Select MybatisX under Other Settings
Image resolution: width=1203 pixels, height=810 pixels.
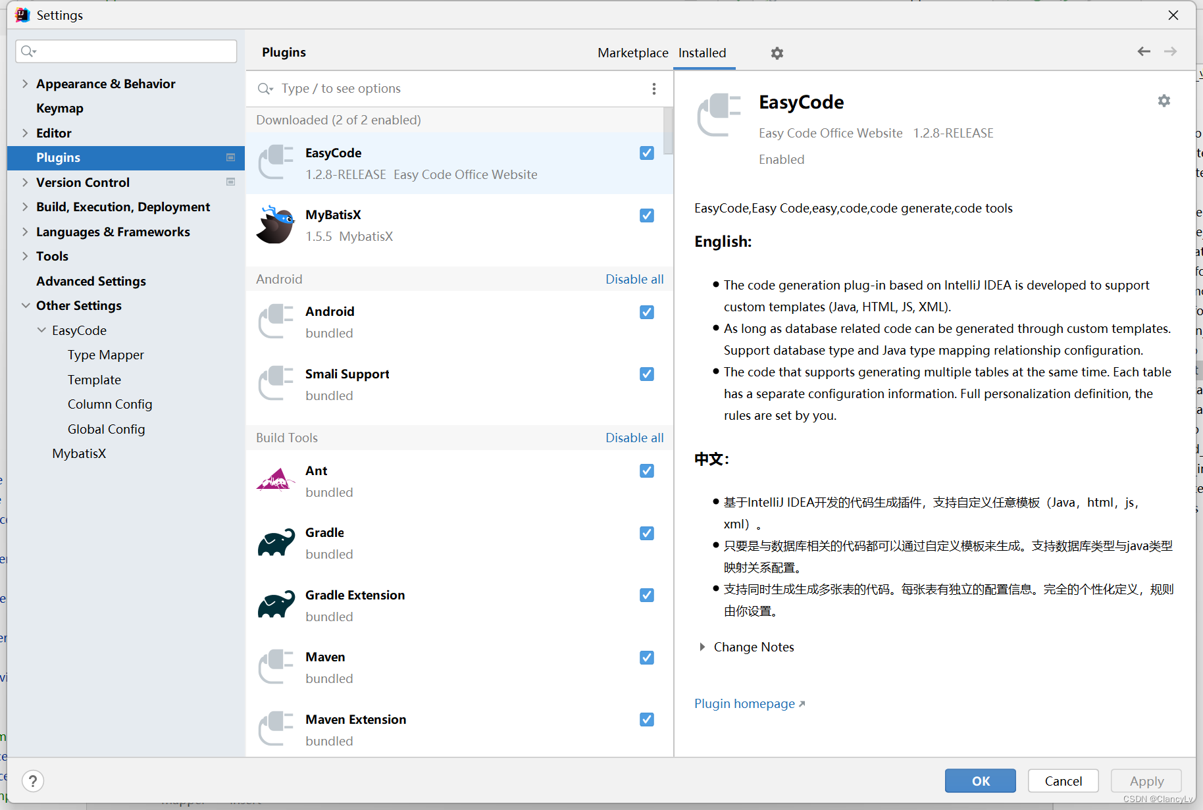(79, 453)
